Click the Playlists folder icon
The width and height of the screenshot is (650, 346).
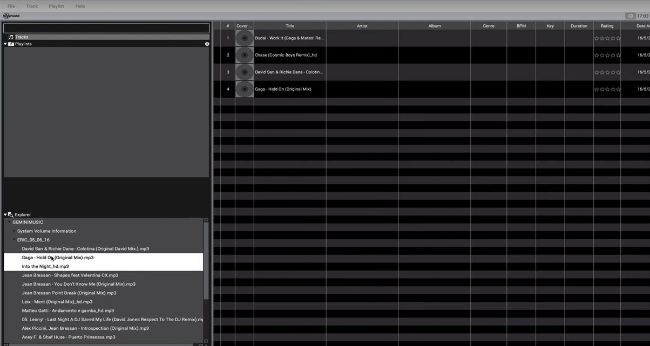[11, 44]
